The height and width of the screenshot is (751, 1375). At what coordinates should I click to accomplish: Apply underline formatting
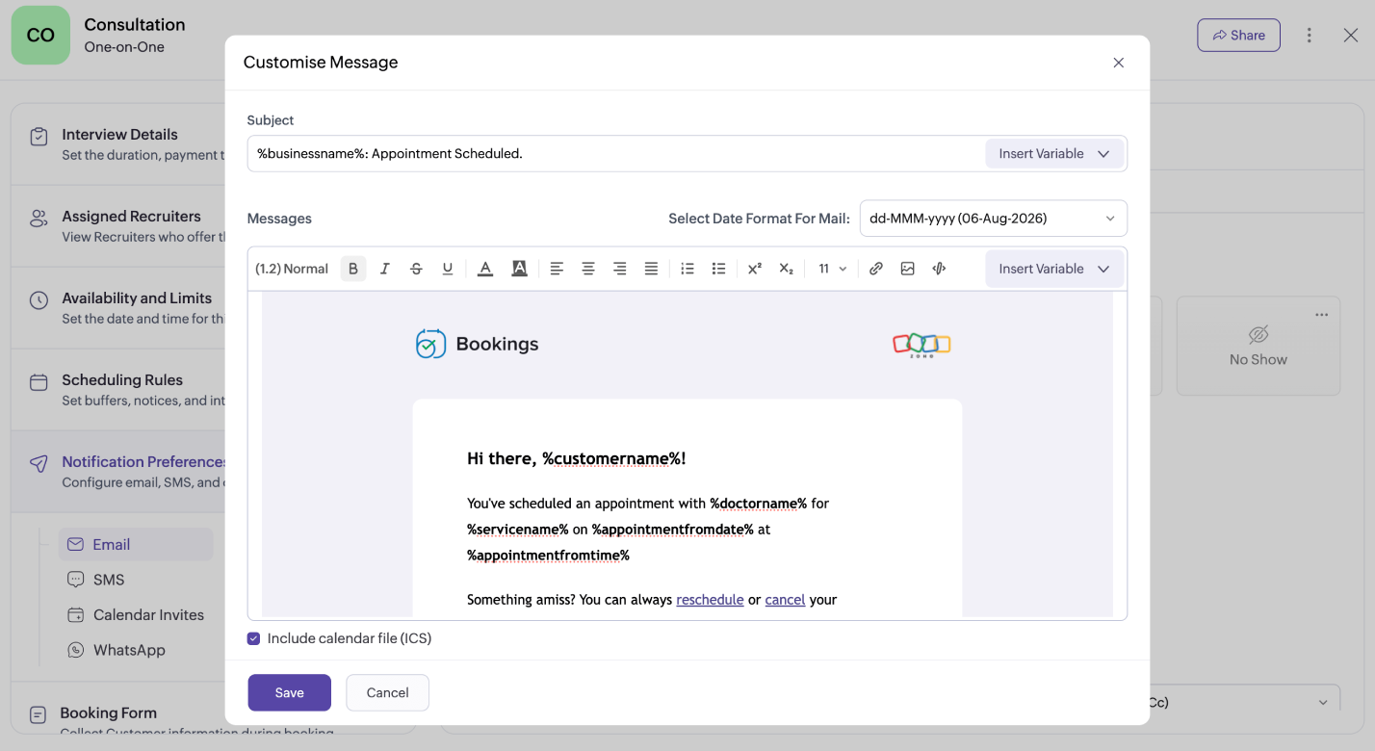tap(448, 269)
